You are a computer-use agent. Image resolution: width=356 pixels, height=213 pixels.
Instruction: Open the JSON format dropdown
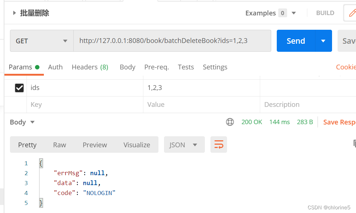[184, 144]
